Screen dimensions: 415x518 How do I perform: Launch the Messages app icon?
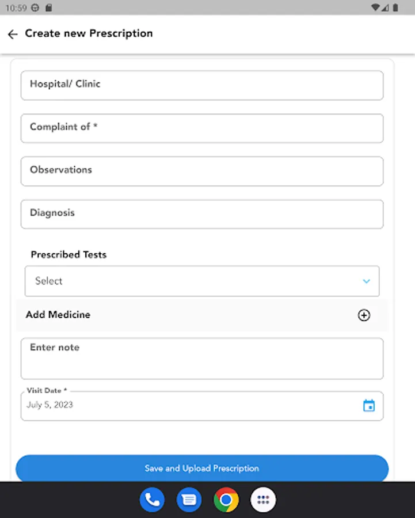pyautogui.click(x=189, y=500)
